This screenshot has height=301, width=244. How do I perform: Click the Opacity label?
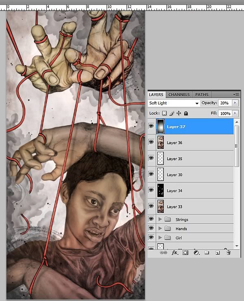click(x=209, y=103)
